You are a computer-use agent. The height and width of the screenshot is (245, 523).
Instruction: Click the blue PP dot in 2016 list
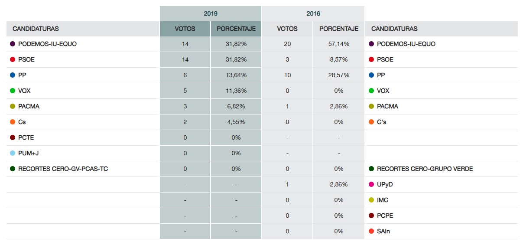pyautogui.click(x=371, y=75)
